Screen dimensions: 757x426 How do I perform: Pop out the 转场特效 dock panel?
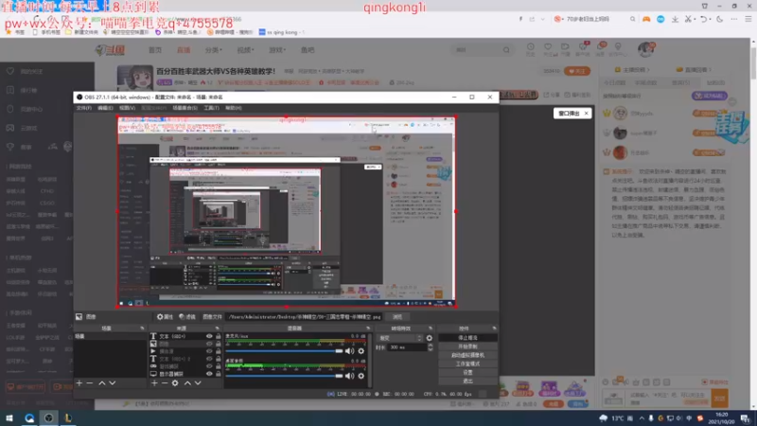click(x=431, y=328)
